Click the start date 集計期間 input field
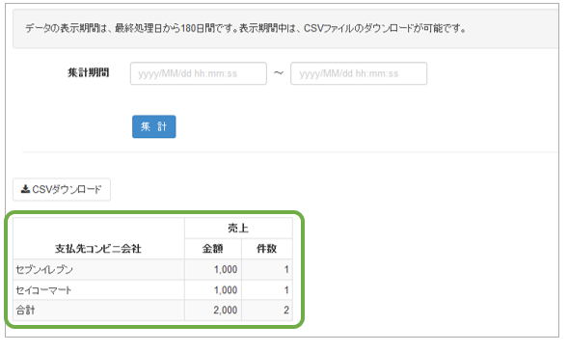Screen dimensions: 568x352 pos(199,73)
